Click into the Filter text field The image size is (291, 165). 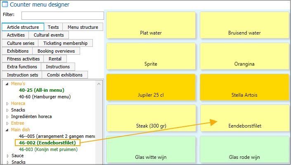(x=62, y=16)
